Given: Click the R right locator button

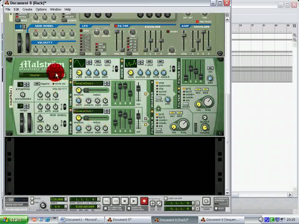Looking at the screenshot, I should (x=197, y=209).
